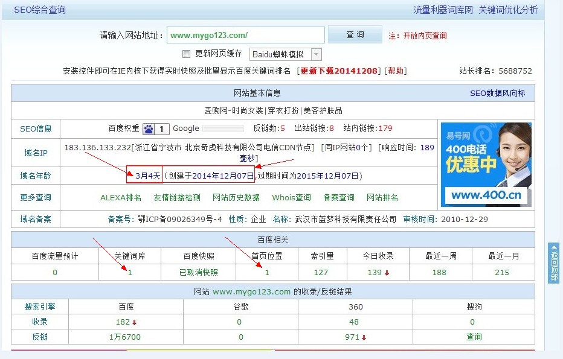Click the 更多查询 row label
This screenshot has width=563, height=359.
tap(36, 197)
